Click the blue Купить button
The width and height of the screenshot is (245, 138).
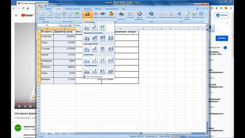click(x=222, y=38)
